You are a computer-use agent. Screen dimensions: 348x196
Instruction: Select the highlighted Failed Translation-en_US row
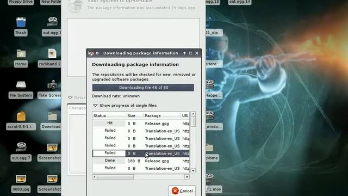click(141, 154)
